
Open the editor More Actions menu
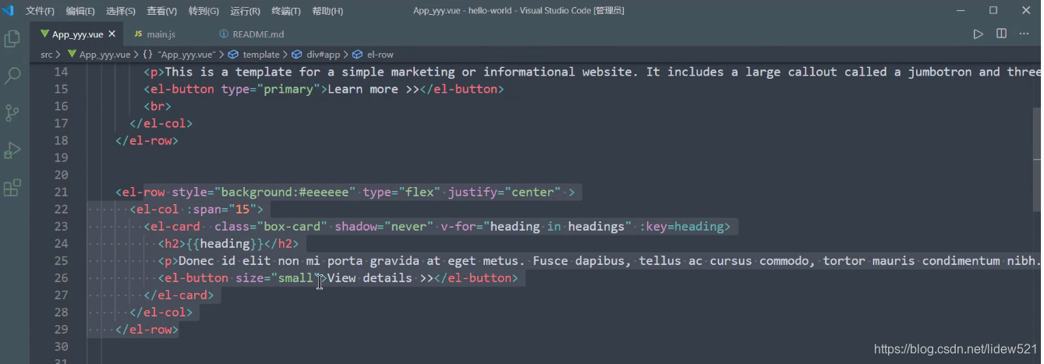(x=1025, y=34)
